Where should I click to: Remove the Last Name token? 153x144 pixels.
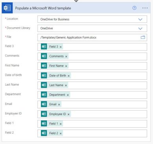click(x=66, y=85)
